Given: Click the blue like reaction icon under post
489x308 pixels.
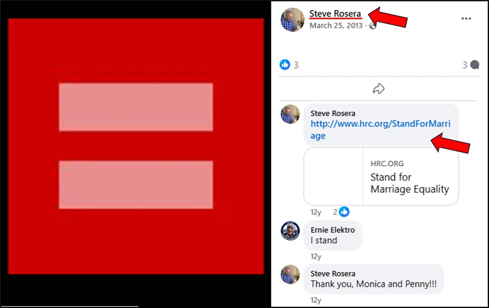Looking at the screenshot, I should [x=285, y=65].
